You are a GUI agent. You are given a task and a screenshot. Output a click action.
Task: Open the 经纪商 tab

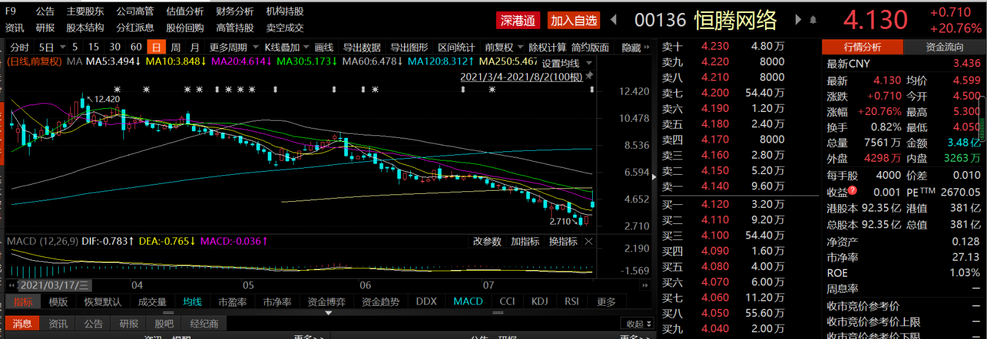pyautogui.click(x=204, y=324)
